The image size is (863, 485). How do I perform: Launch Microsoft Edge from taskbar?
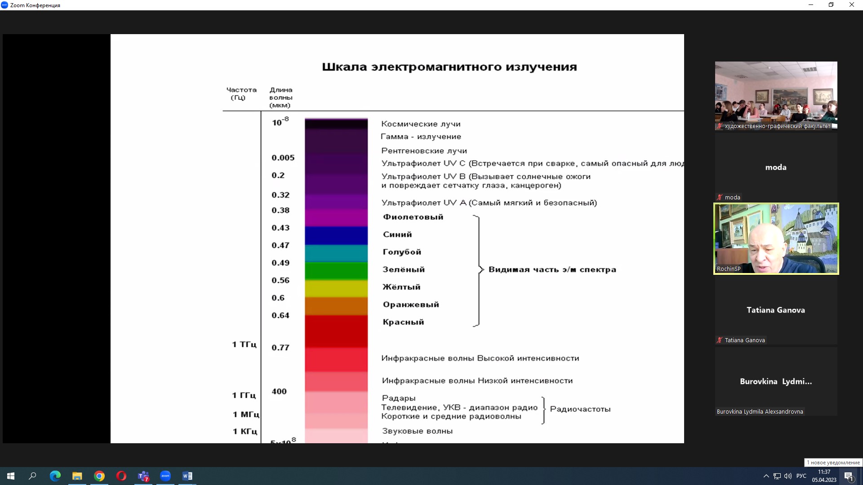55,476
